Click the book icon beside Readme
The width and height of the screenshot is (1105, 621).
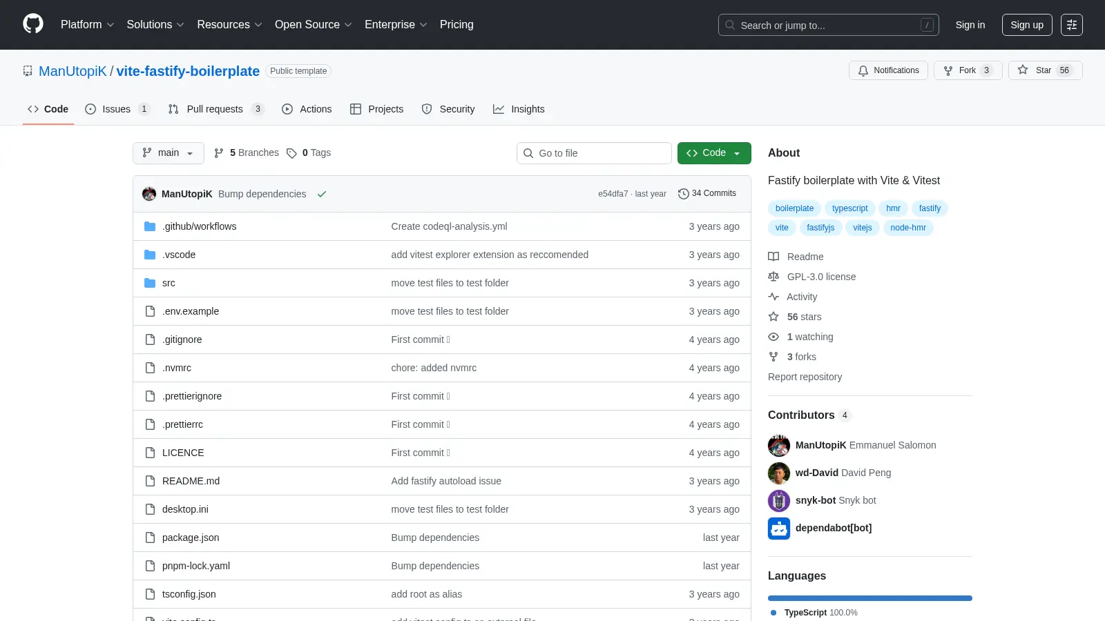point(773,257)
